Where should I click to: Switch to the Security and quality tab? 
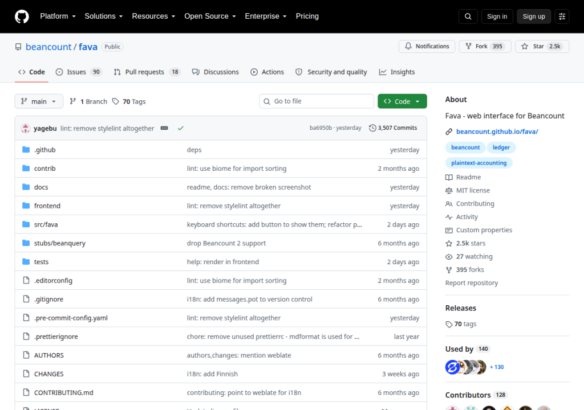point(331,72)
